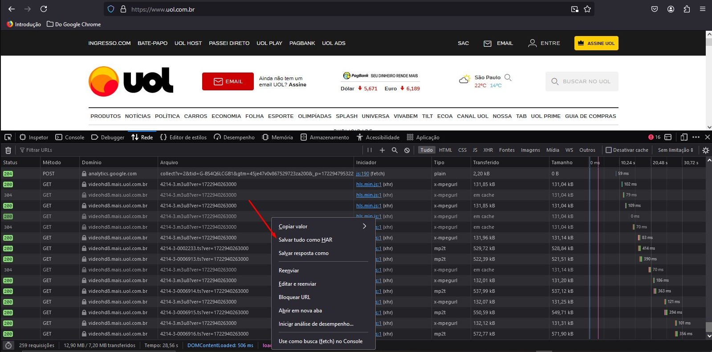Click the reader view icon in address bar
Viewport: 712px width, 352px height.
click(575, 9)
